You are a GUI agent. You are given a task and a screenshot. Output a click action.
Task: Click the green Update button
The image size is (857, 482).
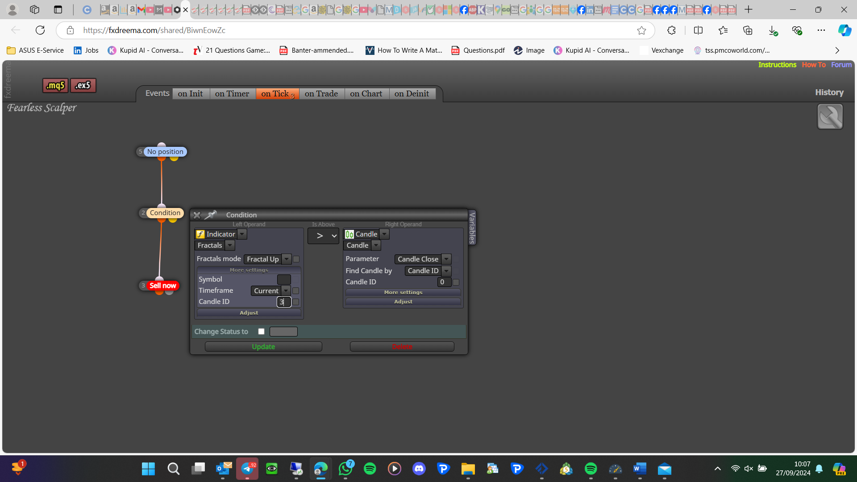point(263,347)
